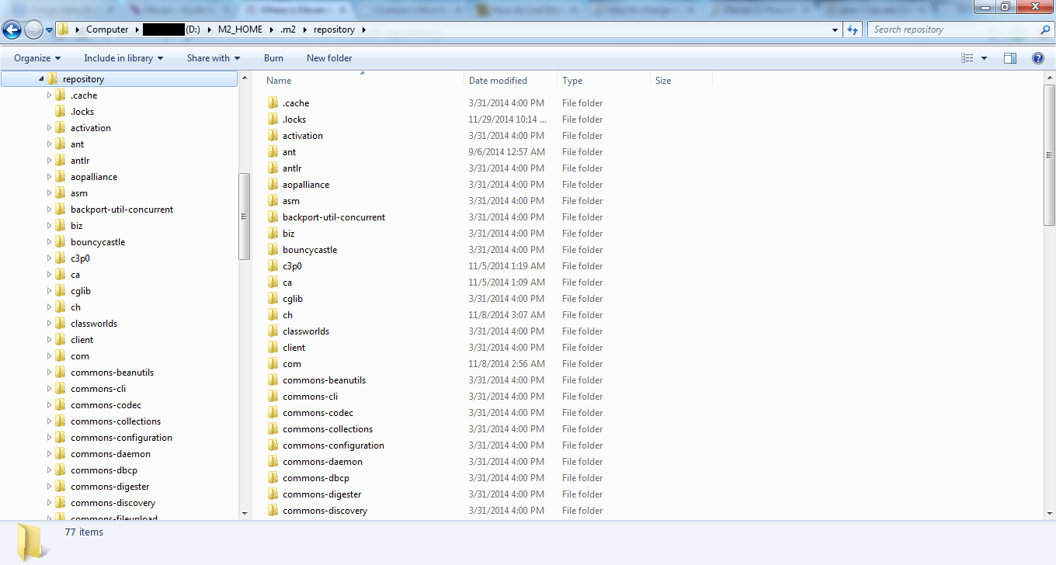
Task: Click the Change your view icon
Action: 967,58
